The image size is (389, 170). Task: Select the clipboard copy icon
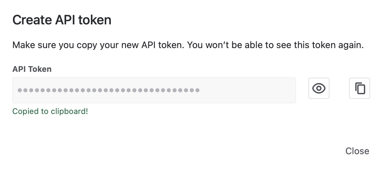360,88
